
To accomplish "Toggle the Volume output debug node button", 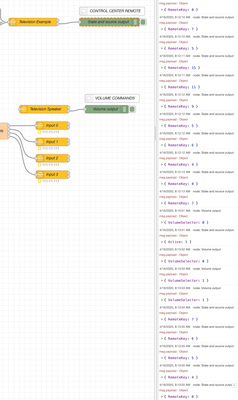I will (132, 109).
